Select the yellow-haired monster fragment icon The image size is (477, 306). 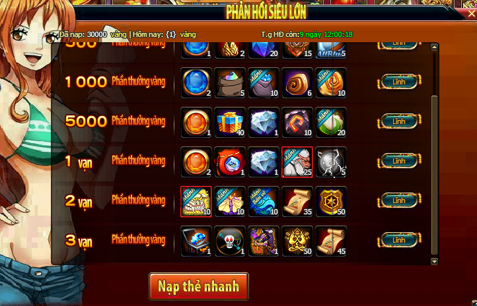tap(196, 202)
